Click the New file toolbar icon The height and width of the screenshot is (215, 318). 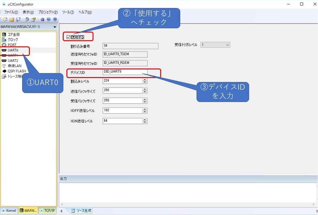click(5, 19)
